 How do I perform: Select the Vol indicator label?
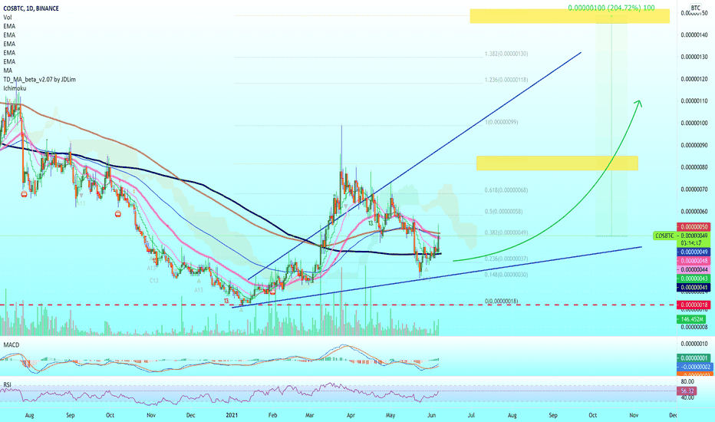coord(8,18)
